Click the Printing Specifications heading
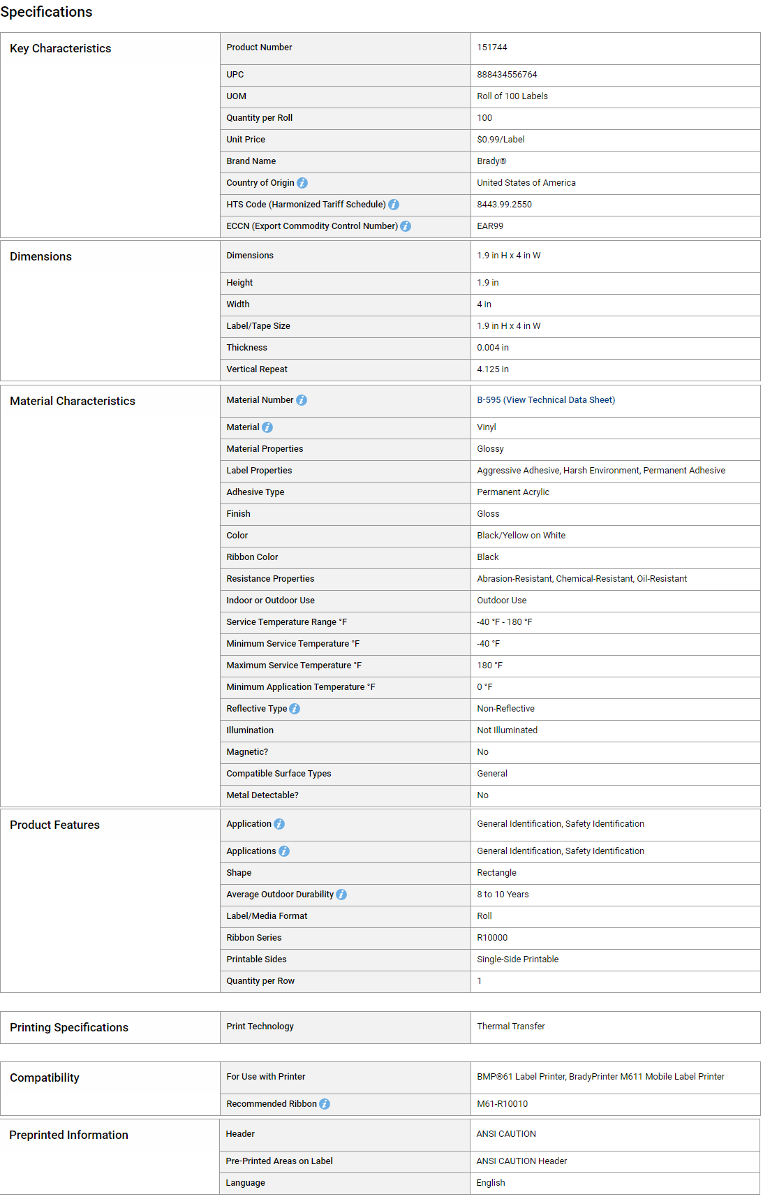The width and height of the screenshot is (763, 1199). click(x=69, y=1027)
